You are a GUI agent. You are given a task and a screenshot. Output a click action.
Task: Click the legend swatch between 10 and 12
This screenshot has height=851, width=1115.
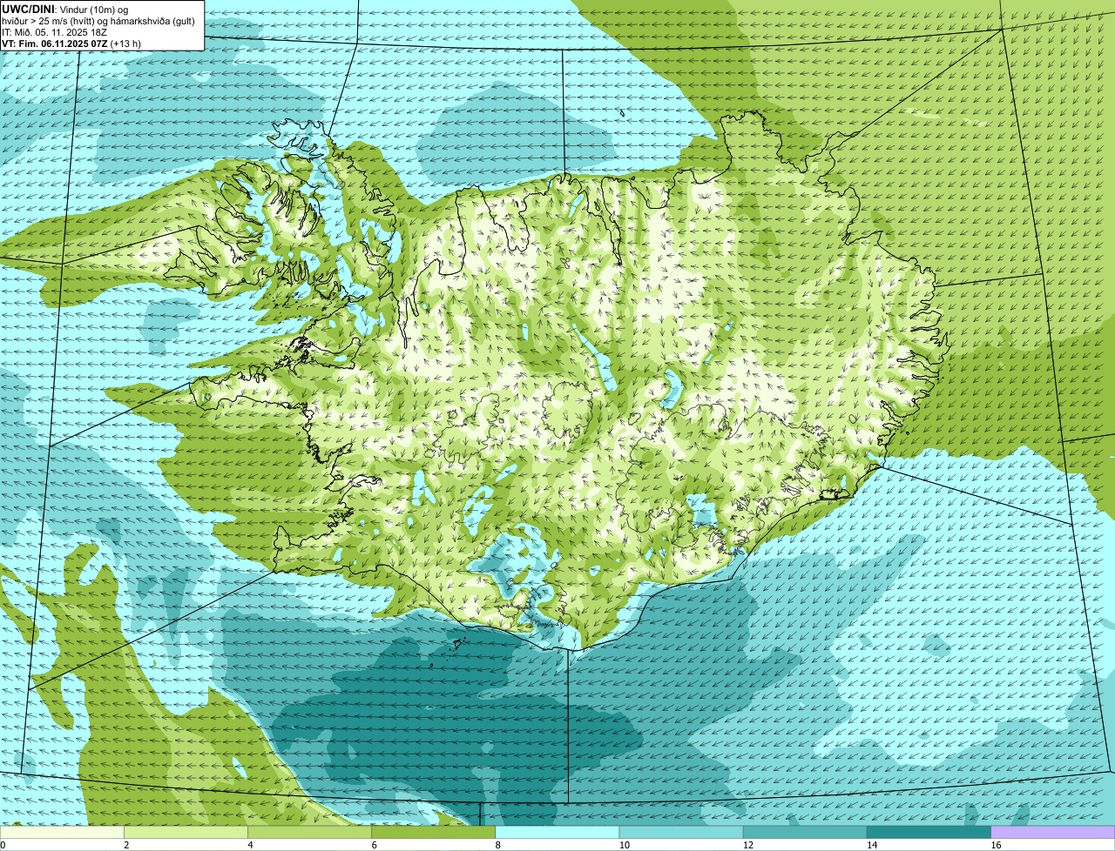[x=681, y=832]
